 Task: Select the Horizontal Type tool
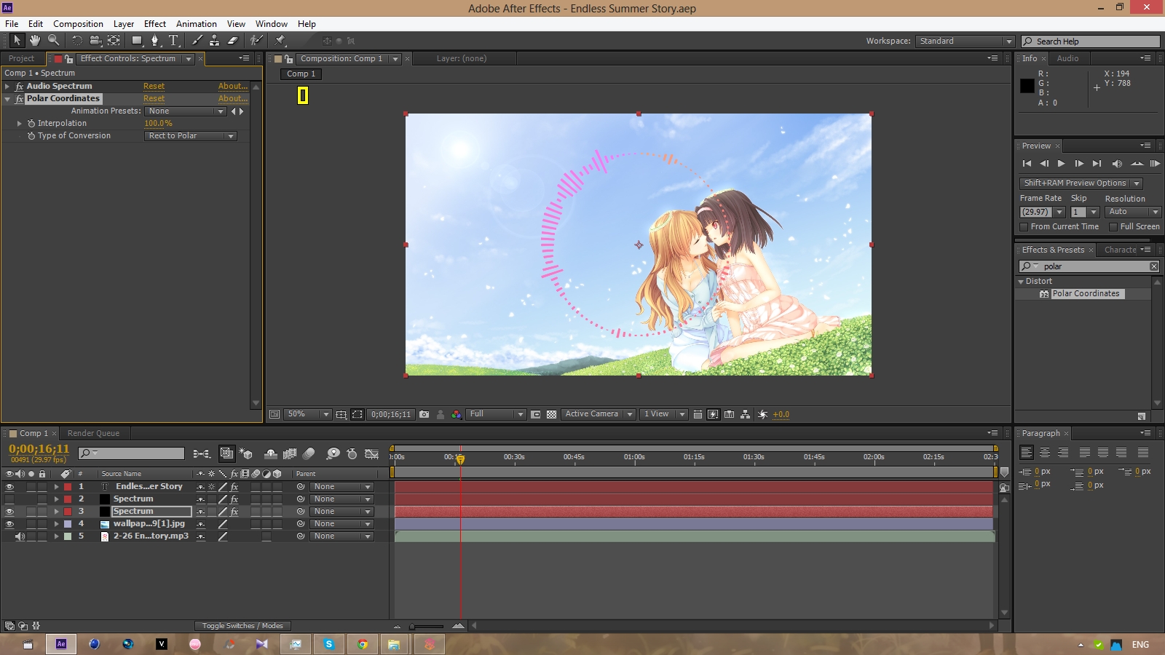pyautogui.click(x=173, y=41)
